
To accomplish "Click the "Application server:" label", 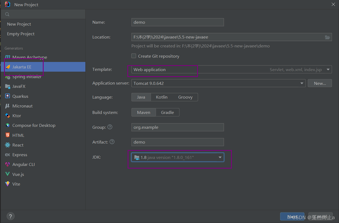I will 111,83.
